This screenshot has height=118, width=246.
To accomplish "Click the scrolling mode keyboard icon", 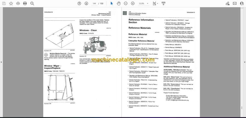I will point(163,4).
